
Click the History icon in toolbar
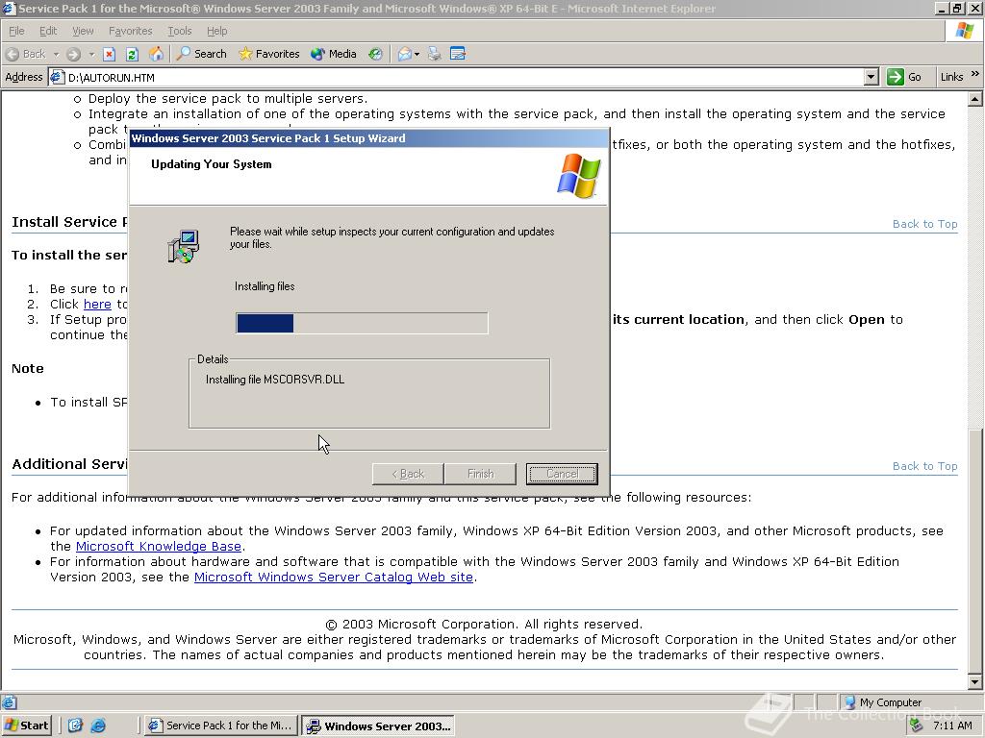point(375,54)
